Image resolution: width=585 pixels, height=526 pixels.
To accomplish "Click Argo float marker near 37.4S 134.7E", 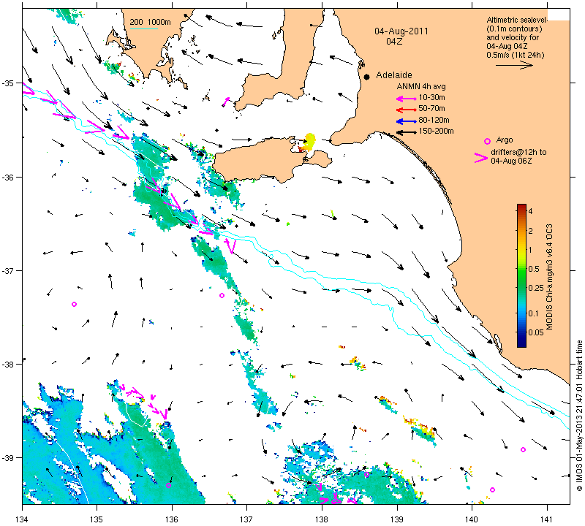I will pyautogui.click(x=74, y=304).
